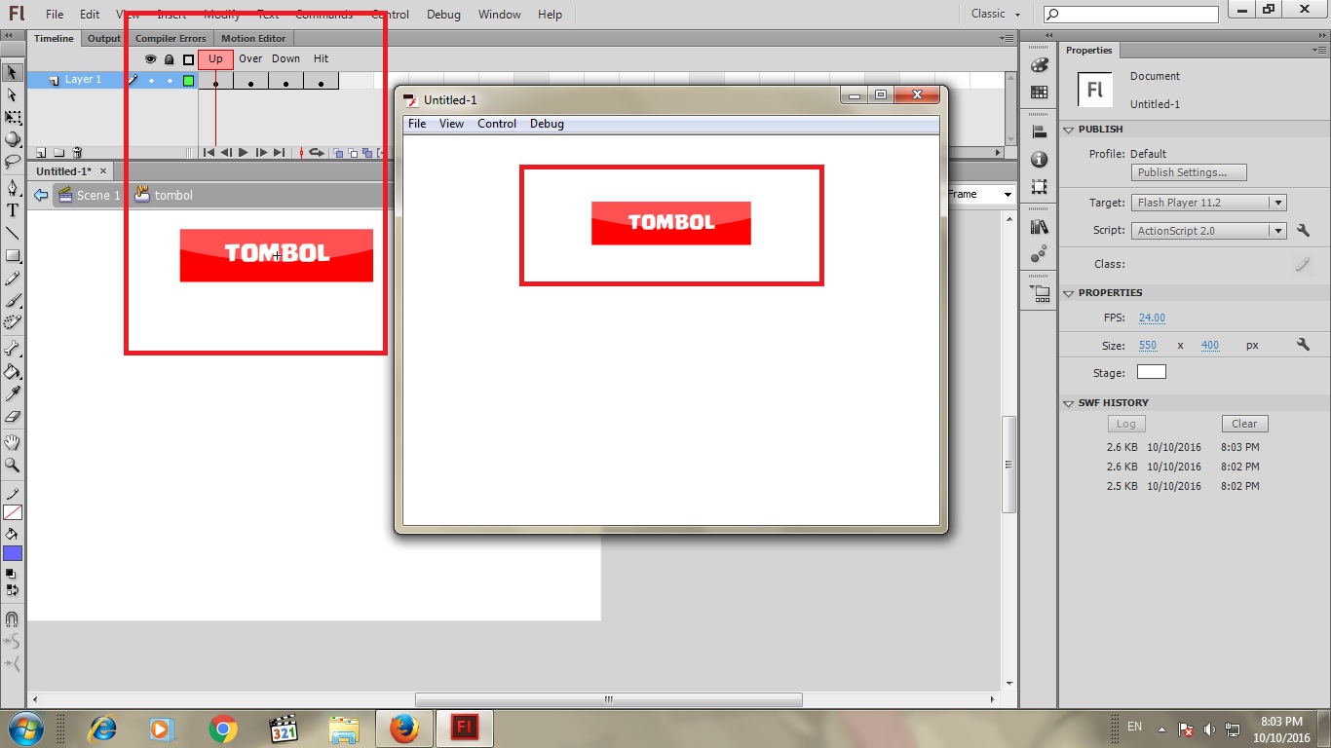Viewport: 1331px width, 748px height.
Task: Select the Rectangle tool
Action: (13, 255)
